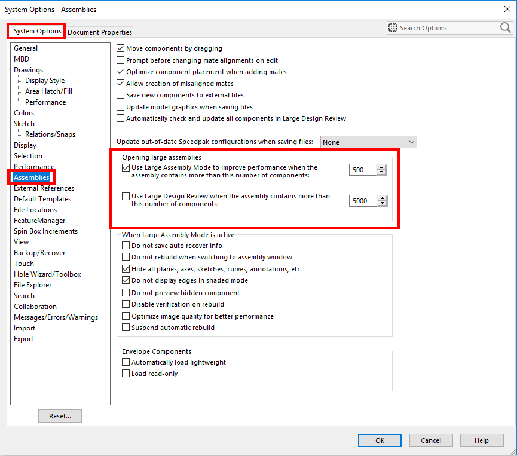This screenshot has height=456, width=517.
Task: Select Import in the options list
Action: pos(25,328)
